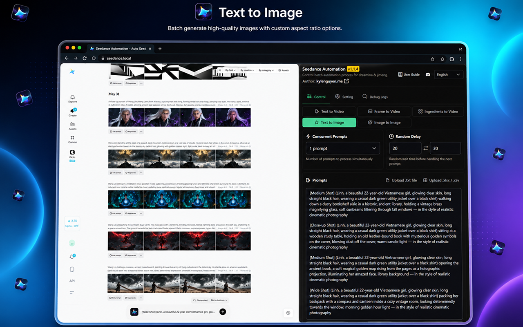Image resolution: width=523 pixels, height=327 pixels.
Task: Open the browser three-dot menu
Action: 461,58
